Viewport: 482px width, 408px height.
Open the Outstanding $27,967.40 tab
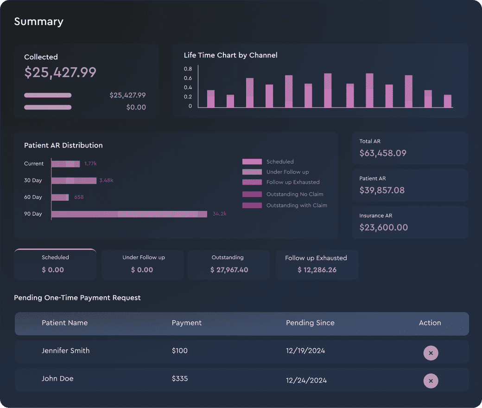(229, 265)
